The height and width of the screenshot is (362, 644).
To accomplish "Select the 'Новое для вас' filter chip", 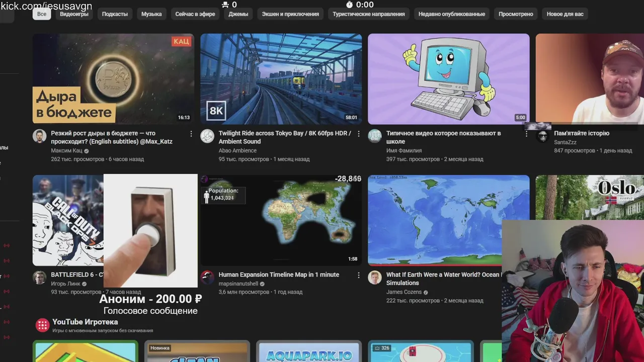I will (565, 14).
